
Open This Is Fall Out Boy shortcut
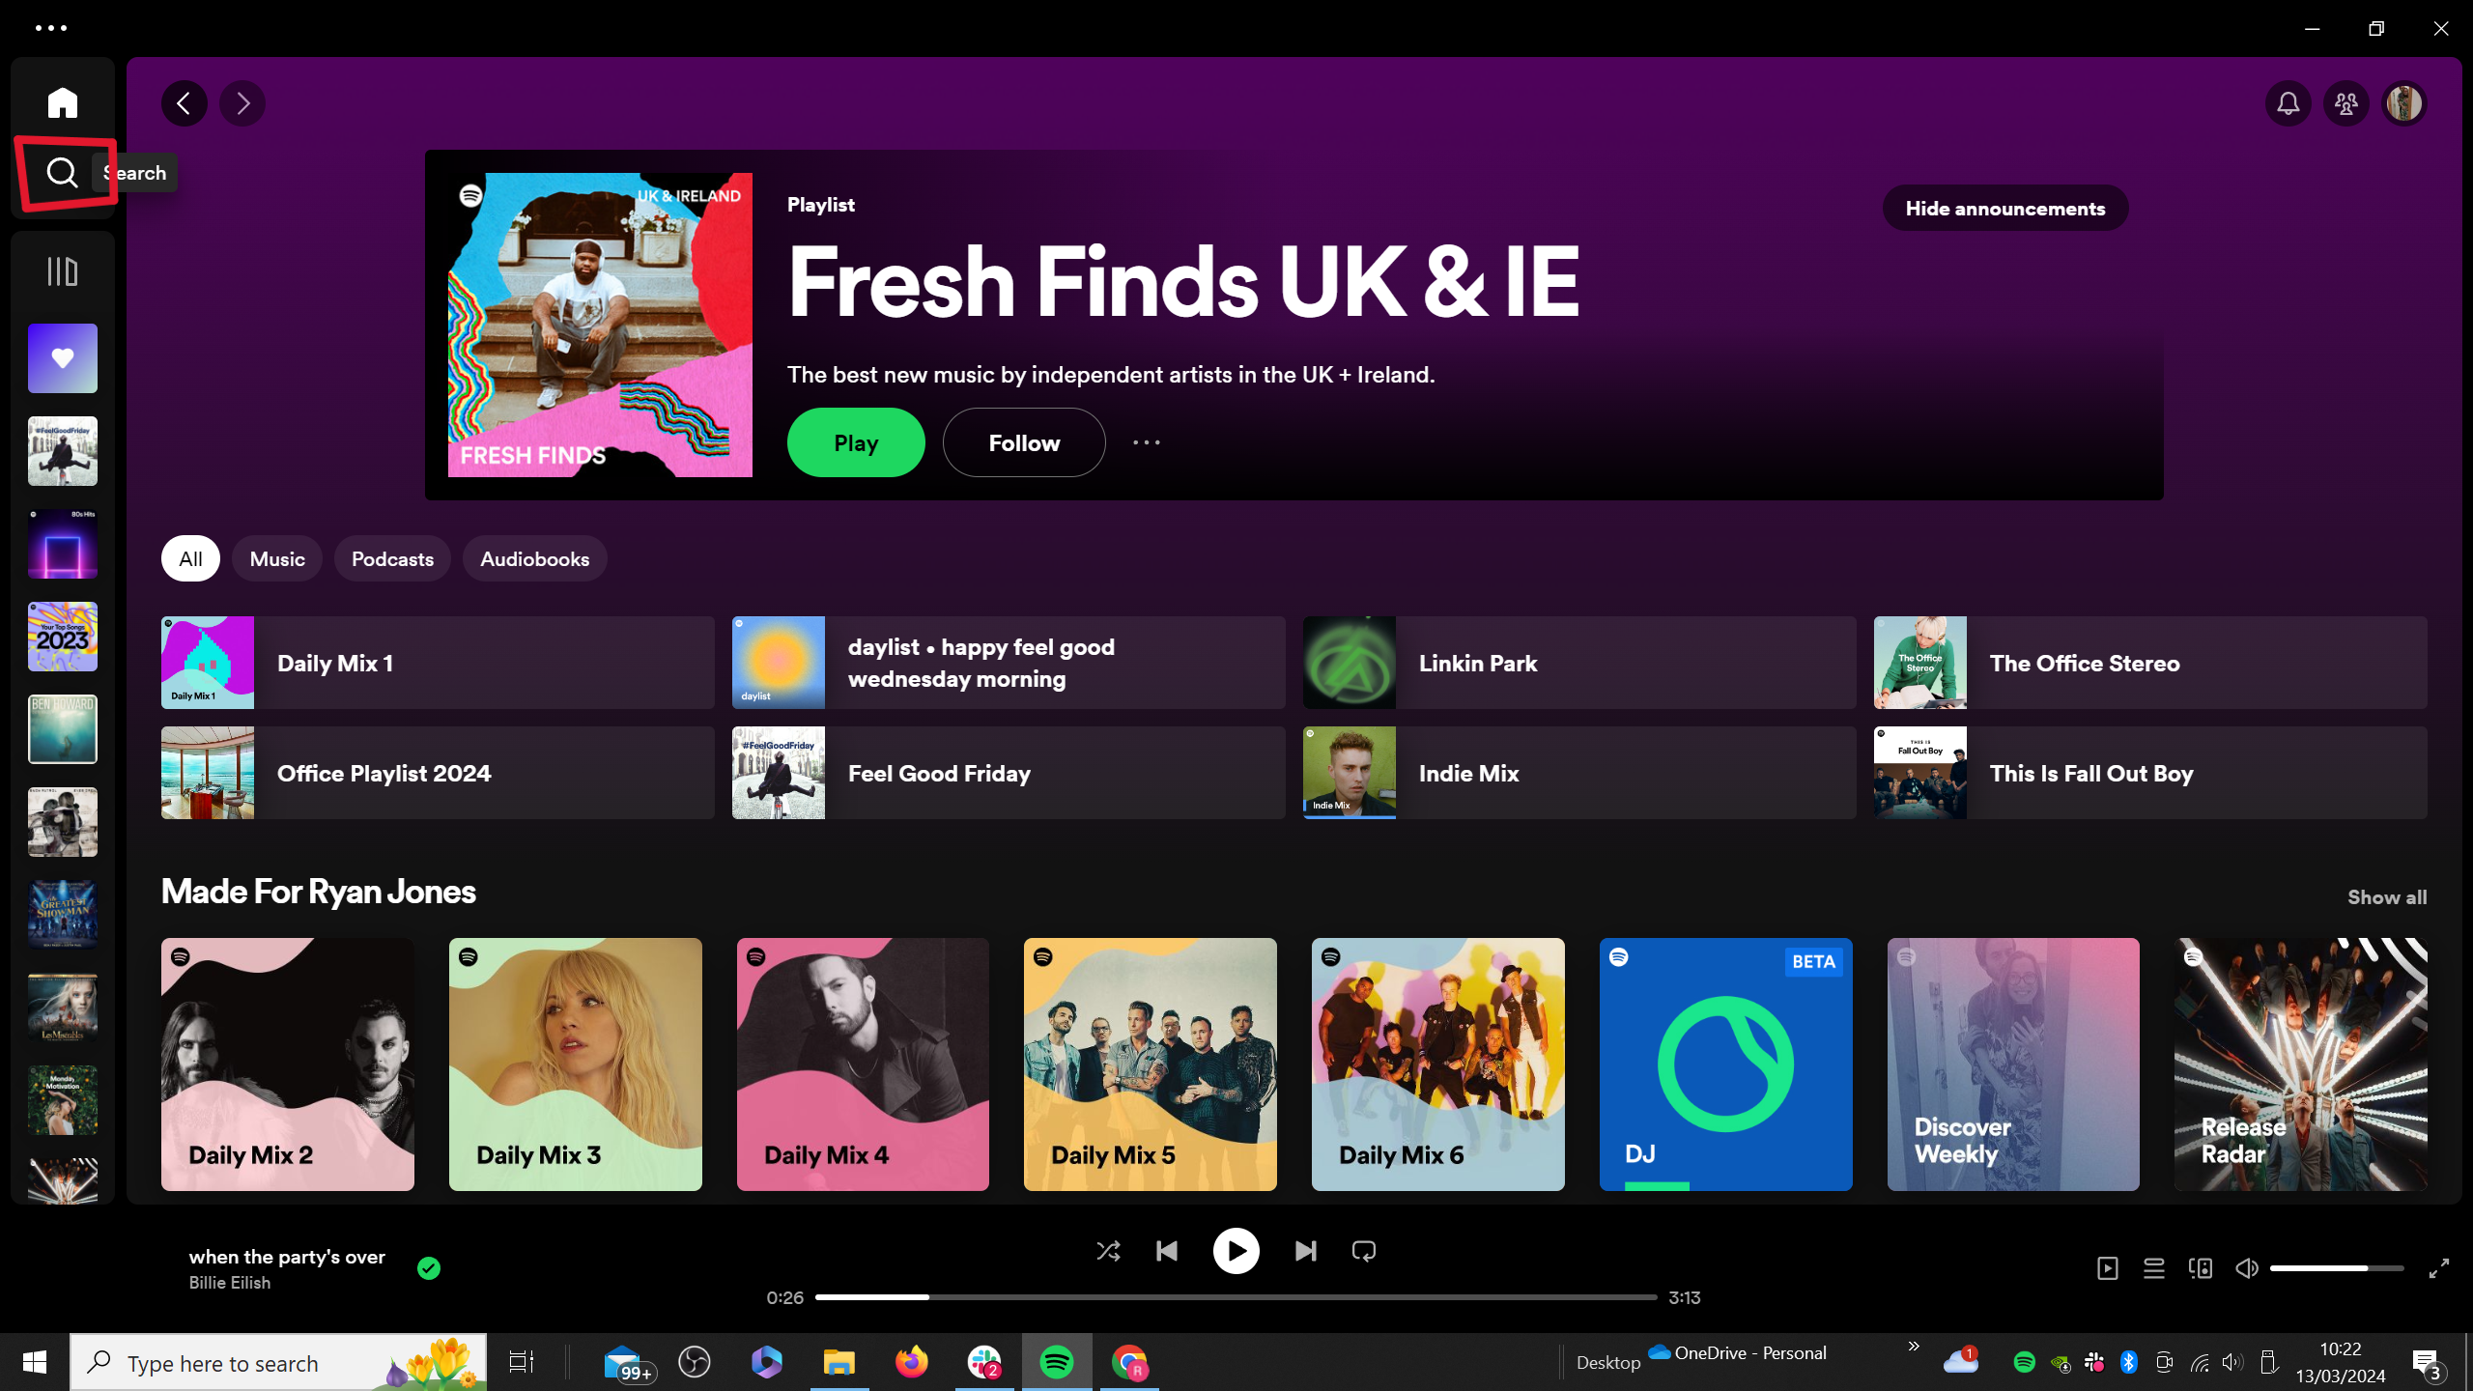2150,773
